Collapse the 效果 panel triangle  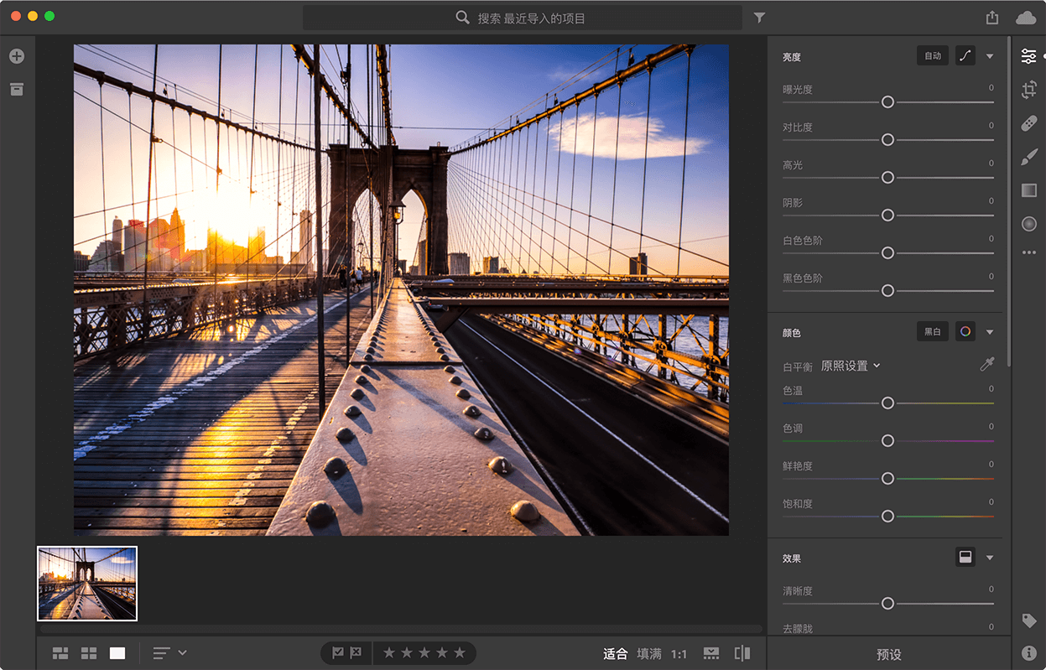click(990, 558)
